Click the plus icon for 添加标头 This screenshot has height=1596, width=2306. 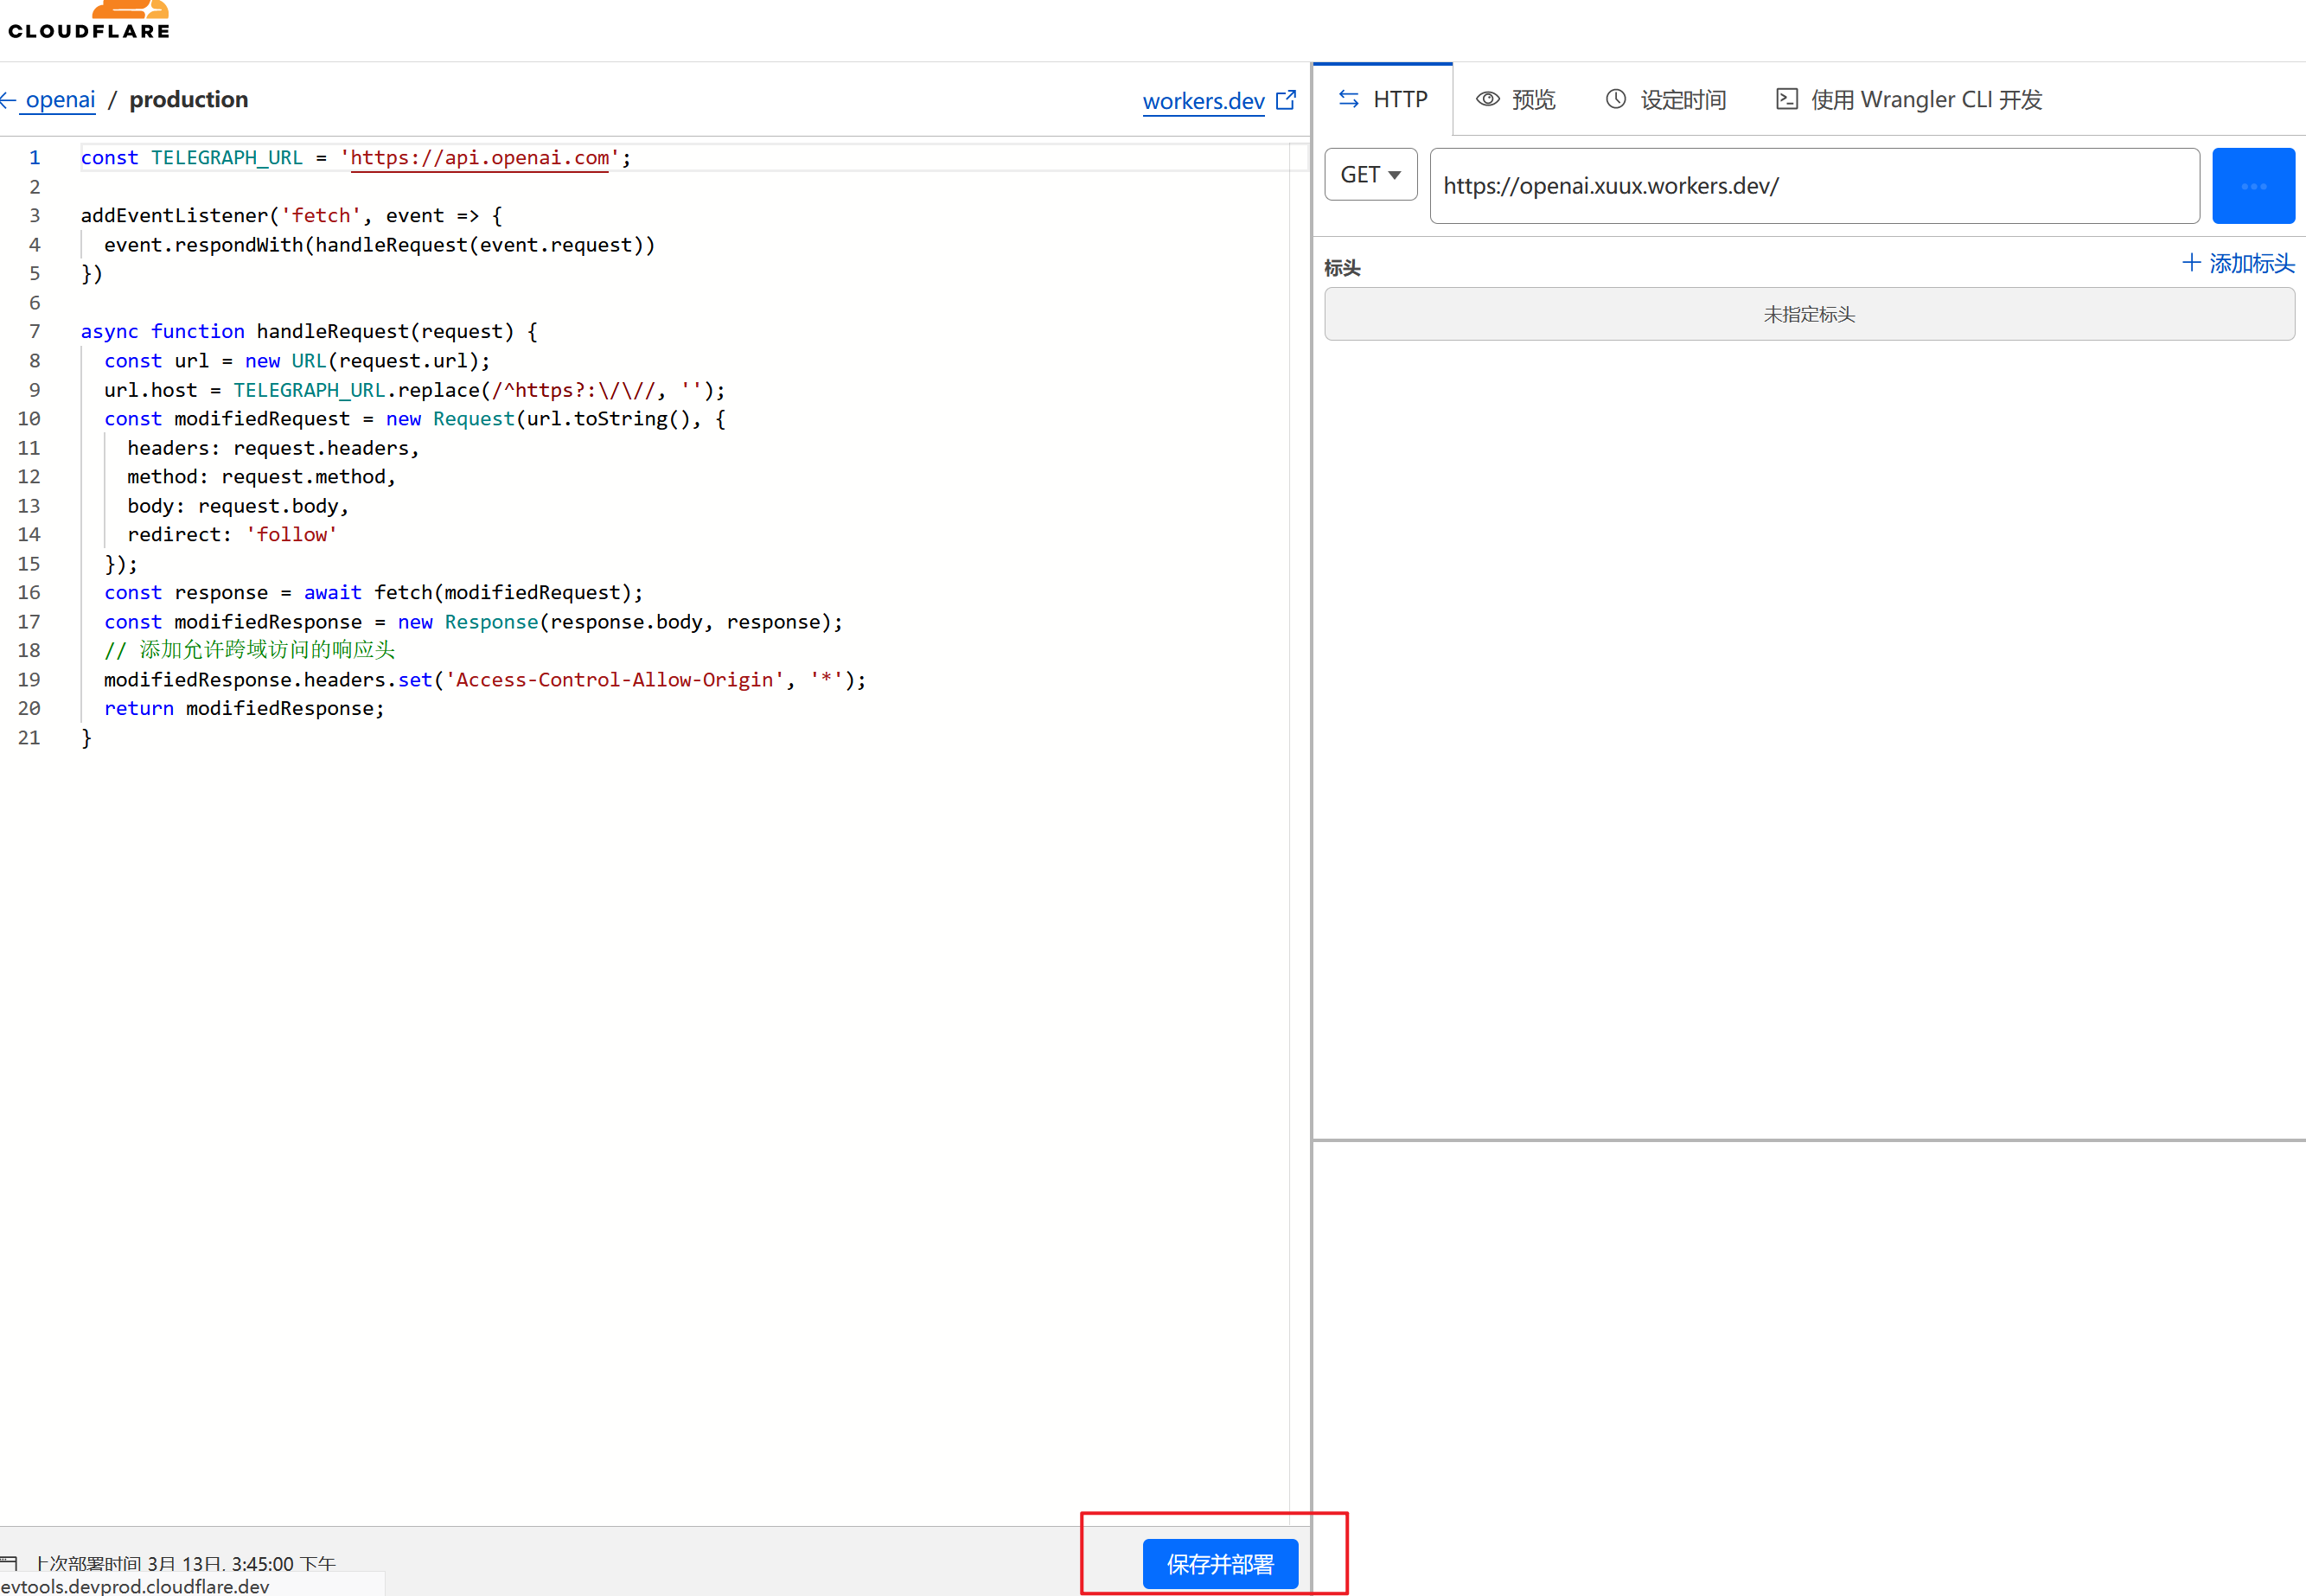pyautogui.click(x=2191, y=263)
